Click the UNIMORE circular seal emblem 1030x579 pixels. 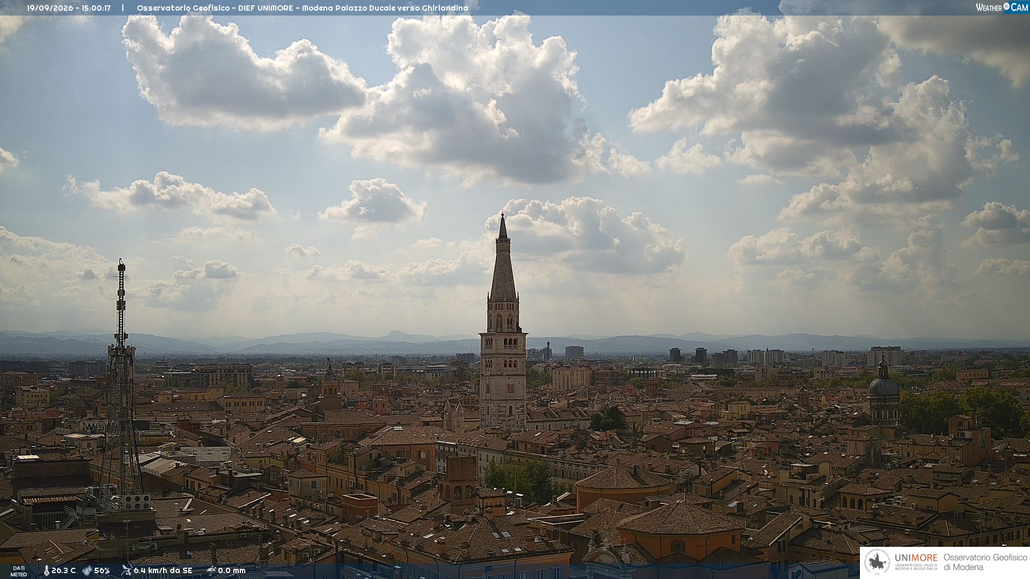[x=877, y=562]
